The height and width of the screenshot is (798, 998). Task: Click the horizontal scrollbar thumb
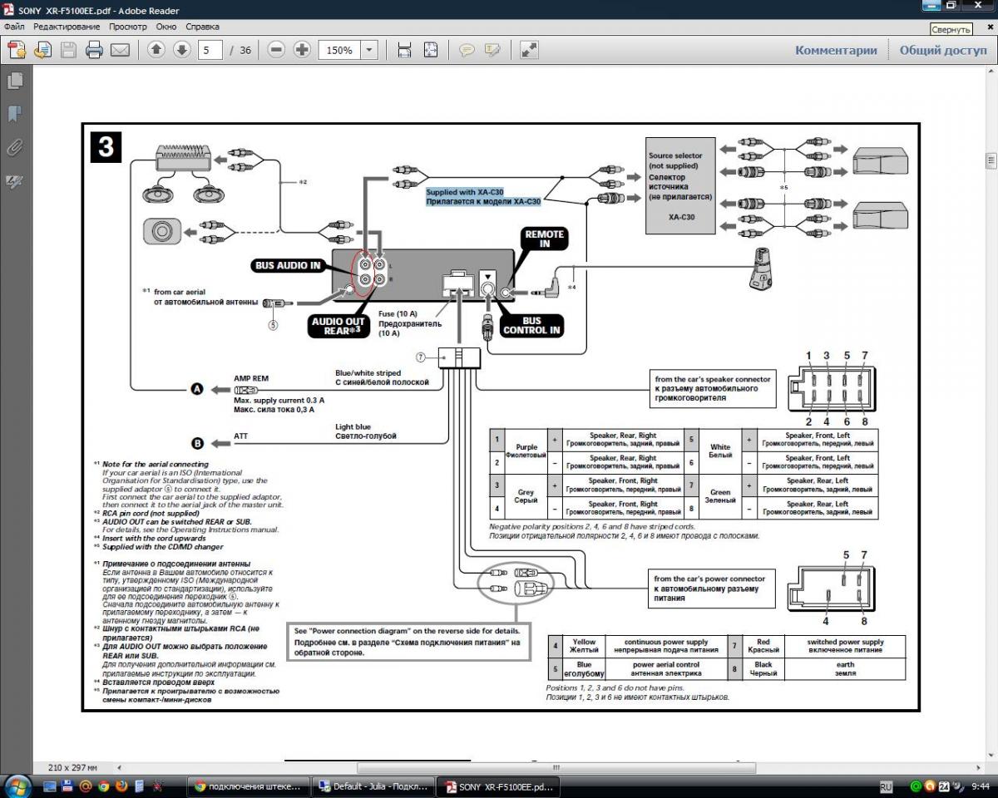click(x=556, y=767)
